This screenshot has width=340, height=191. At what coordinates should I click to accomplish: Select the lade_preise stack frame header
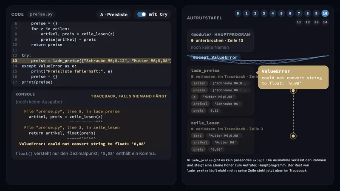(x=205, y=70)
